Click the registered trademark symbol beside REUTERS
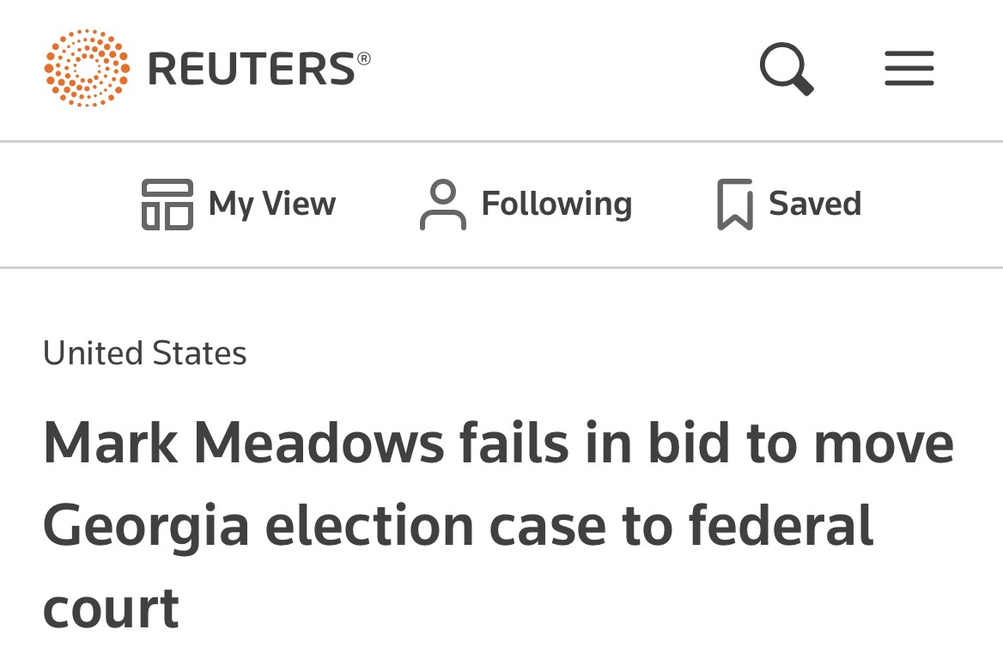Screen dimensions: 1003x660 pos(364,58)
